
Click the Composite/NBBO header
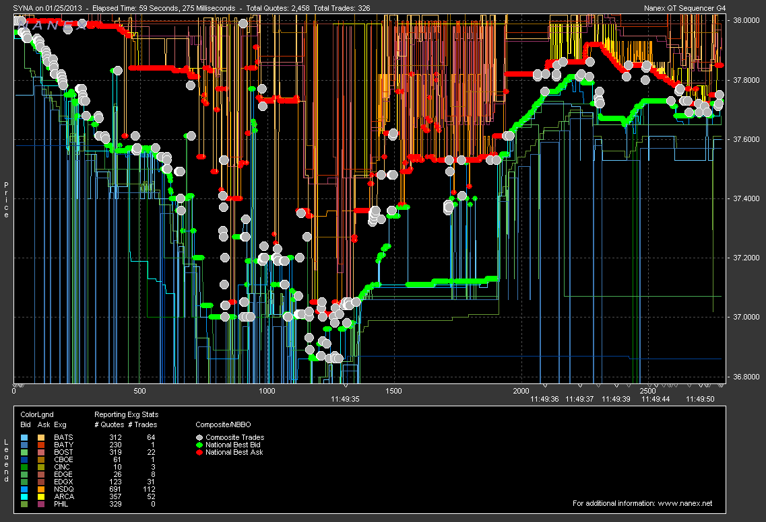click(x=223, y=424)
